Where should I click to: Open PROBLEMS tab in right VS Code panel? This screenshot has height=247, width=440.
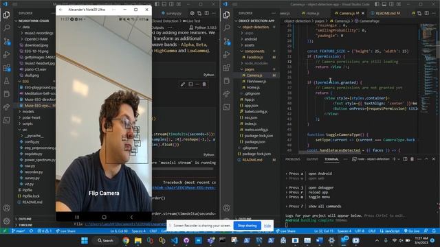(x=293, y=159)
